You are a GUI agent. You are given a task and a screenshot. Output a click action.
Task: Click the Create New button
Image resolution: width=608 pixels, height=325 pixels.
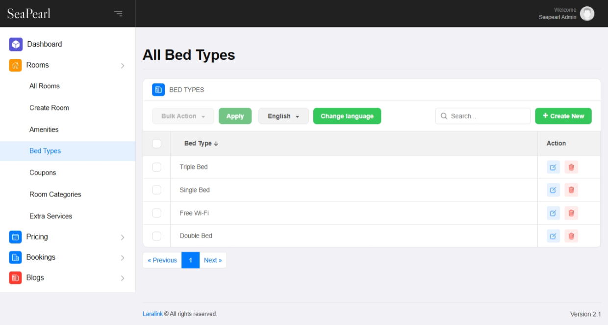[x=563, y=116]
